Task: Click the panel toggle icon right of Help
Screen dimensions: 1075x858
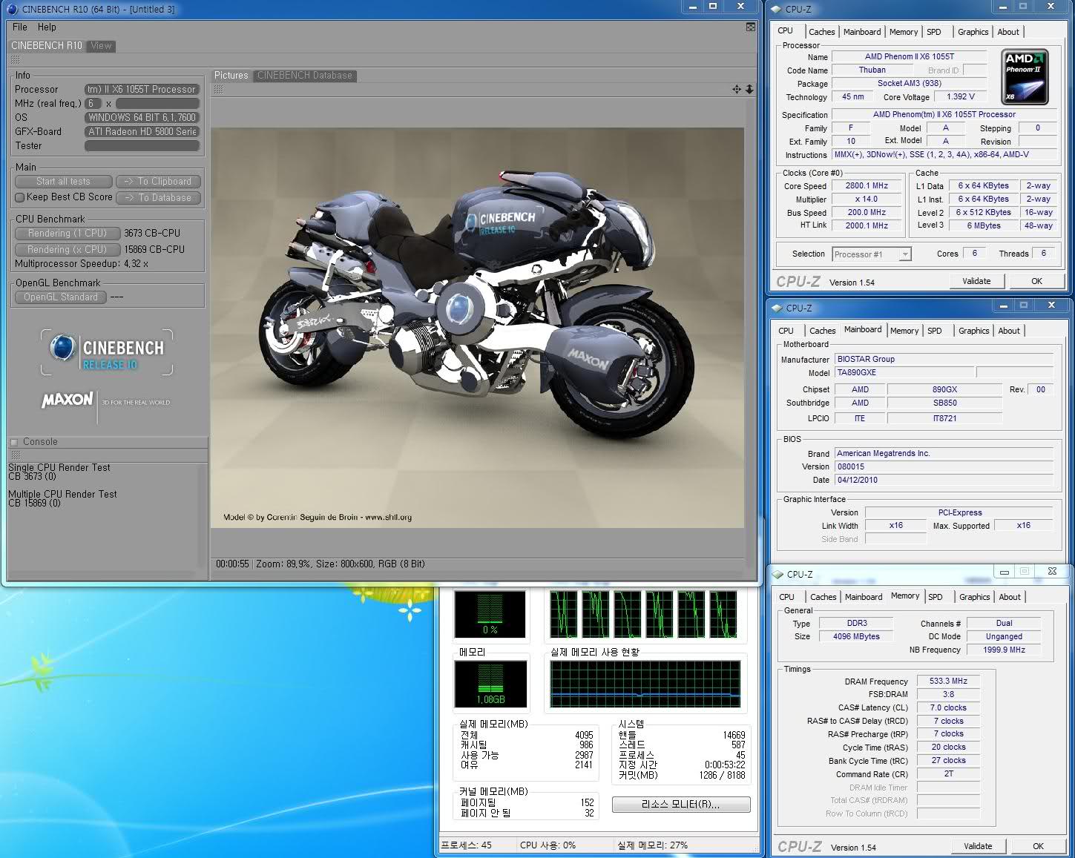Action: pos(751,27)
